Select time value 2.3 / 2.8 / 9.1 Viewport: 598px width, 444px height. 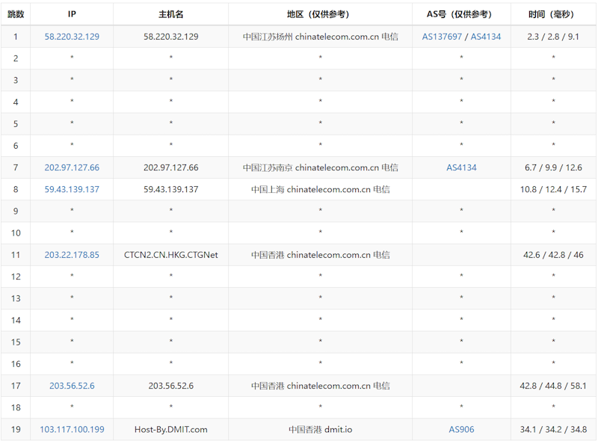(553, 37)
